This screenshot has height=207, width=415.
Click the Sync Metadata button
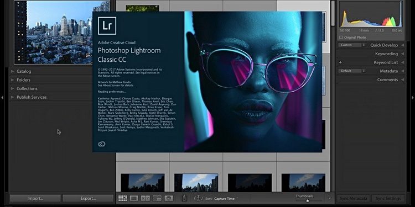coord(354,198)
